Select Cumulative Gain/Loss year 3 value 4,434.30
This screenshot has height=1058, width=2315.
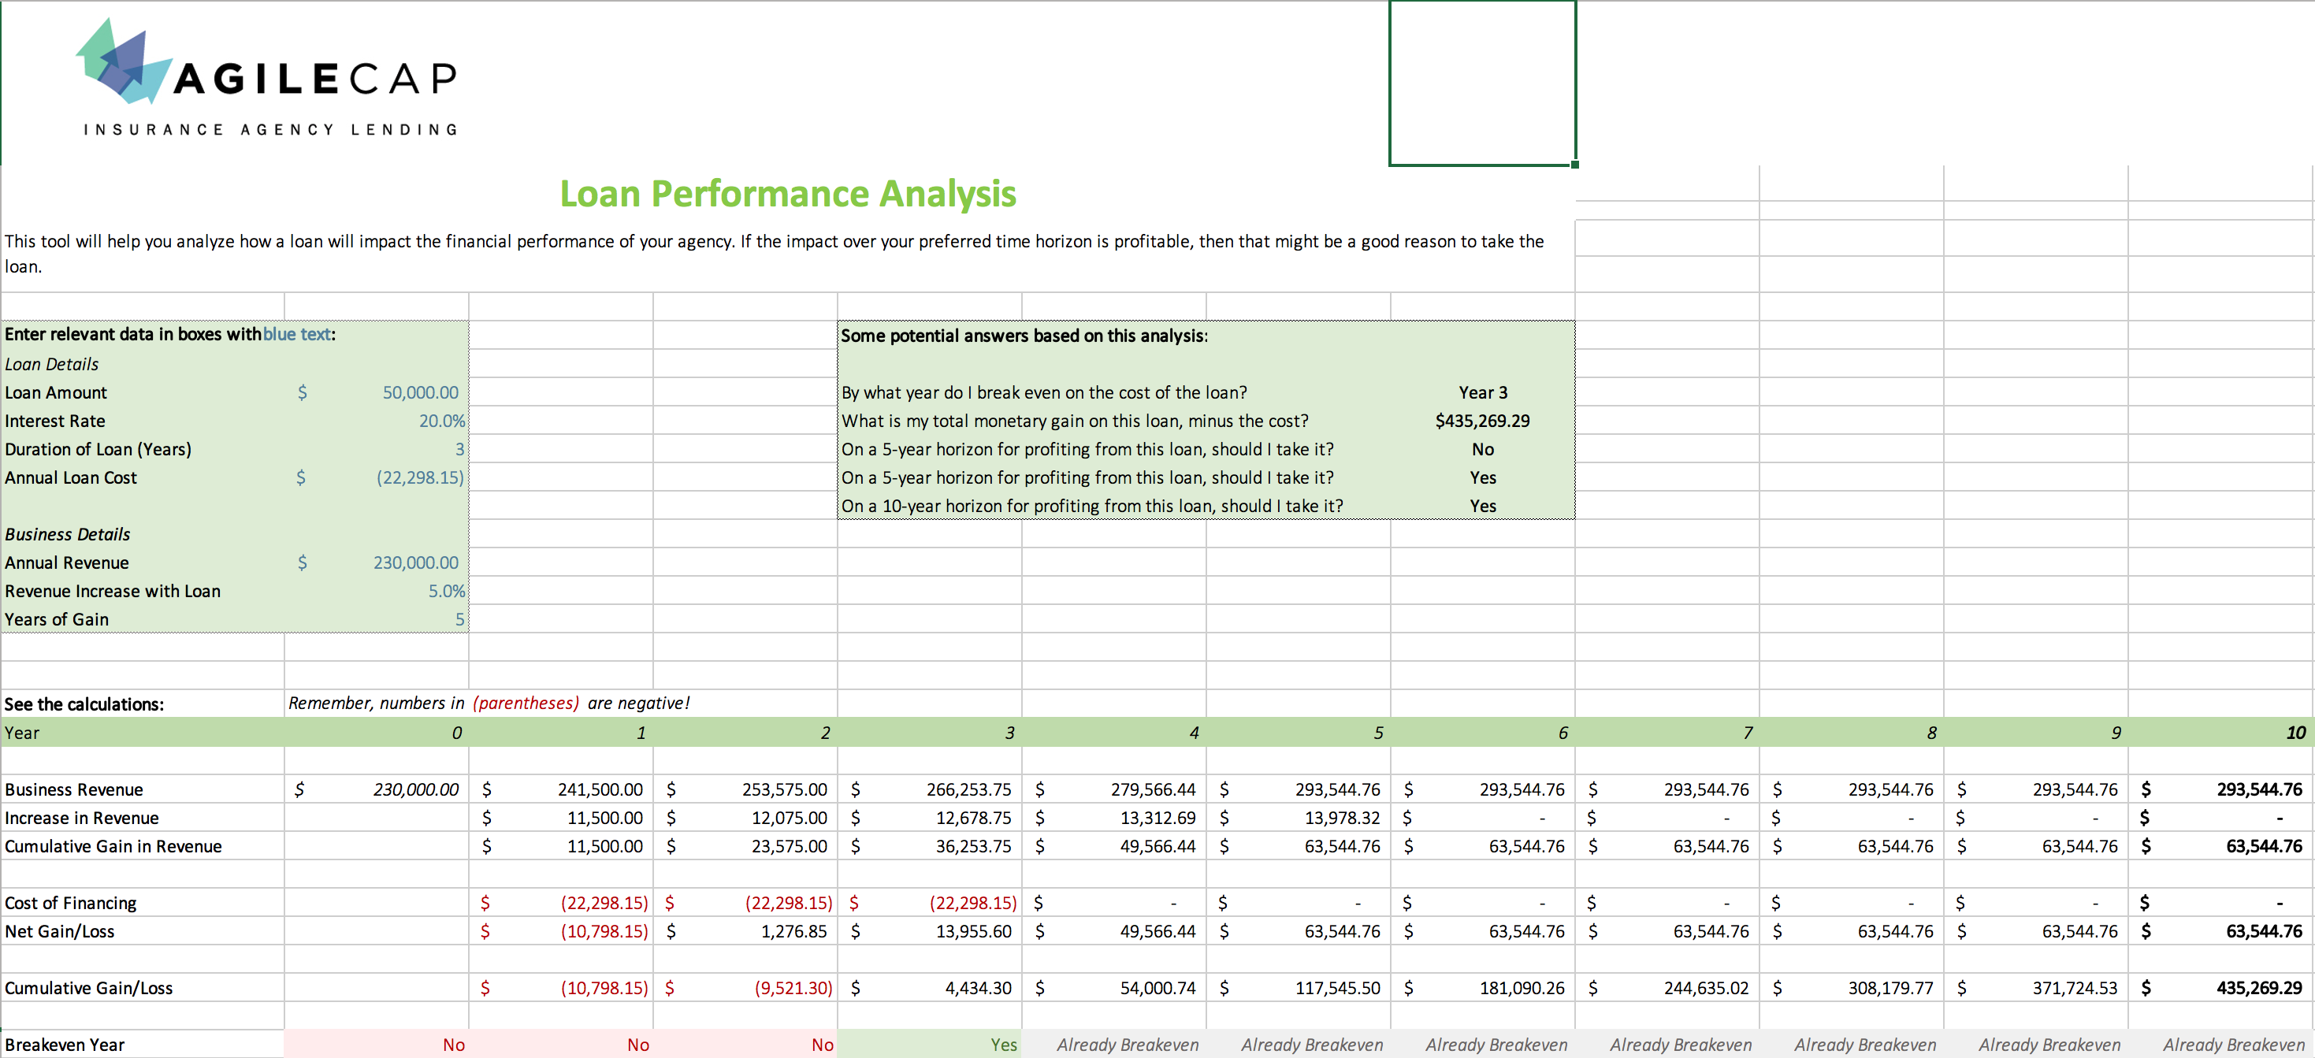tap(929, 988)
